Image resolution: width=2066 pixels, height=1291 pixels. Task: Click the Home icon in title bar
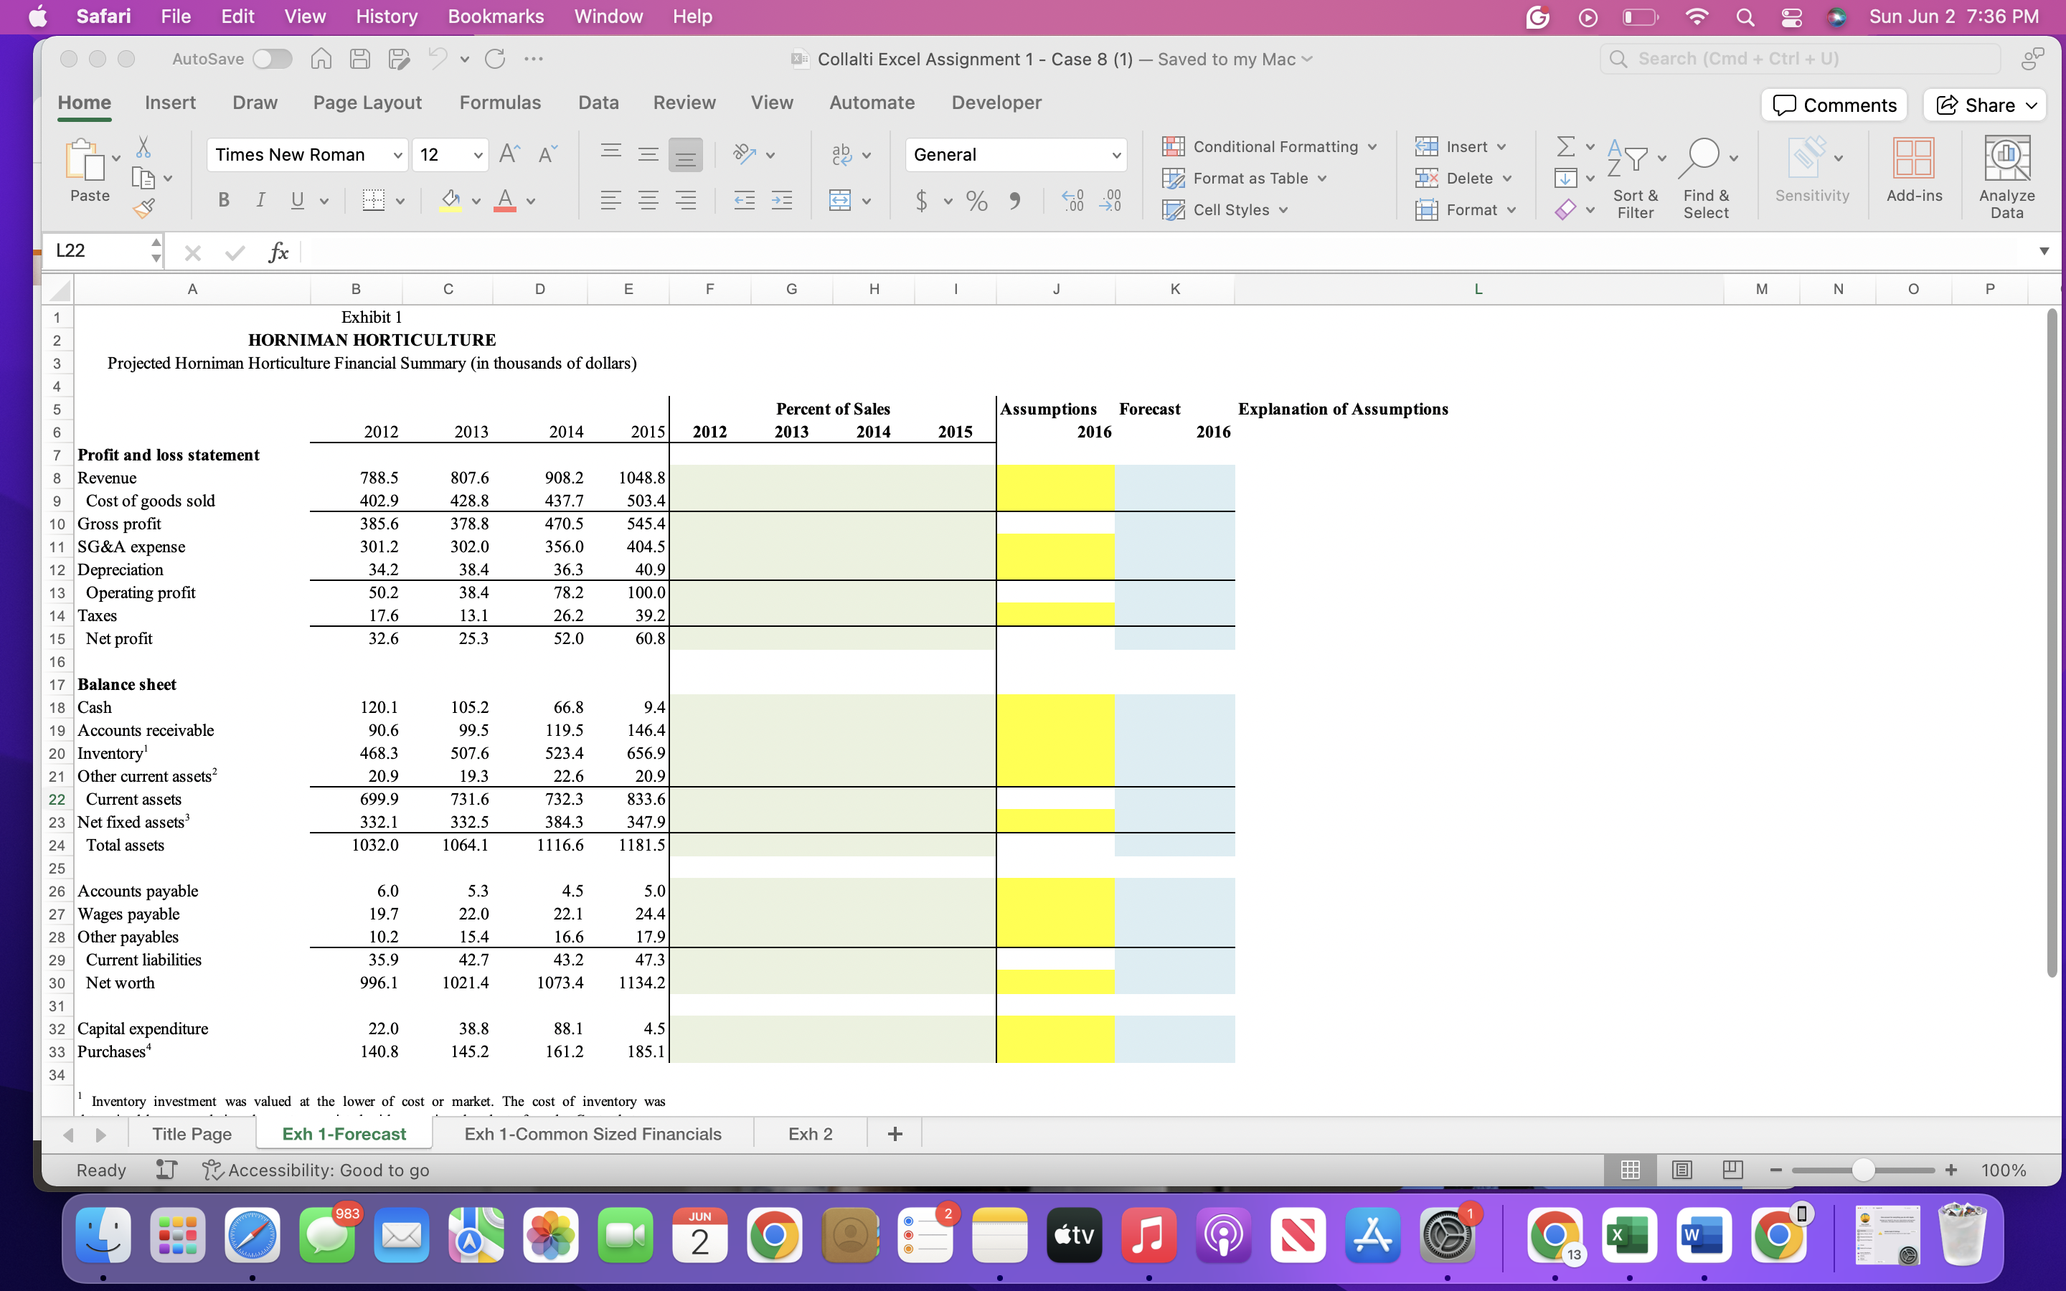(321, 59)
